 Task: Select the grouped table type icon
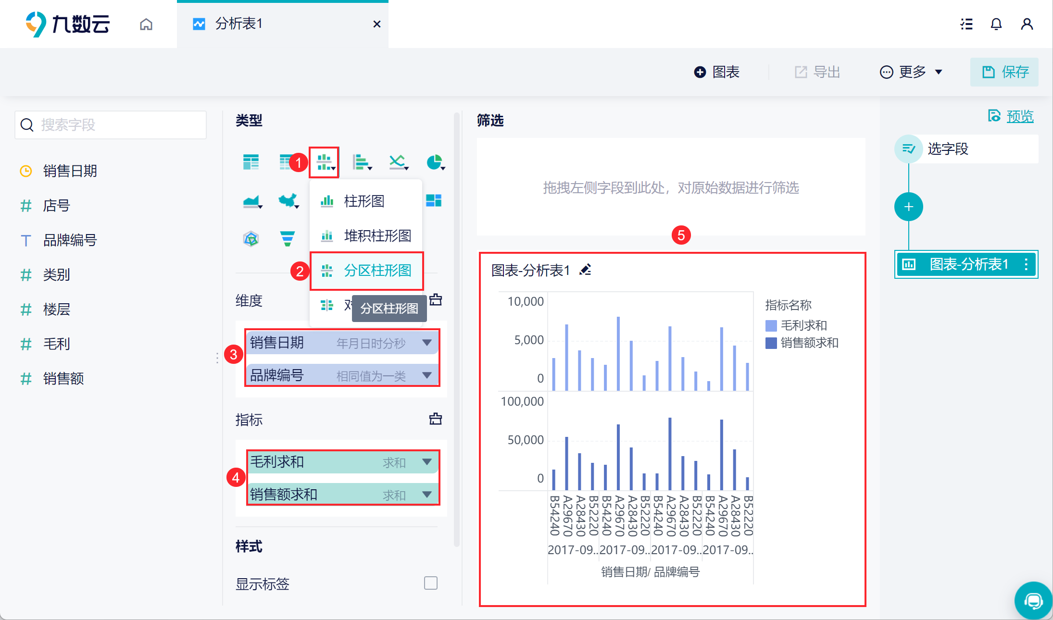[x=251, y=162]
